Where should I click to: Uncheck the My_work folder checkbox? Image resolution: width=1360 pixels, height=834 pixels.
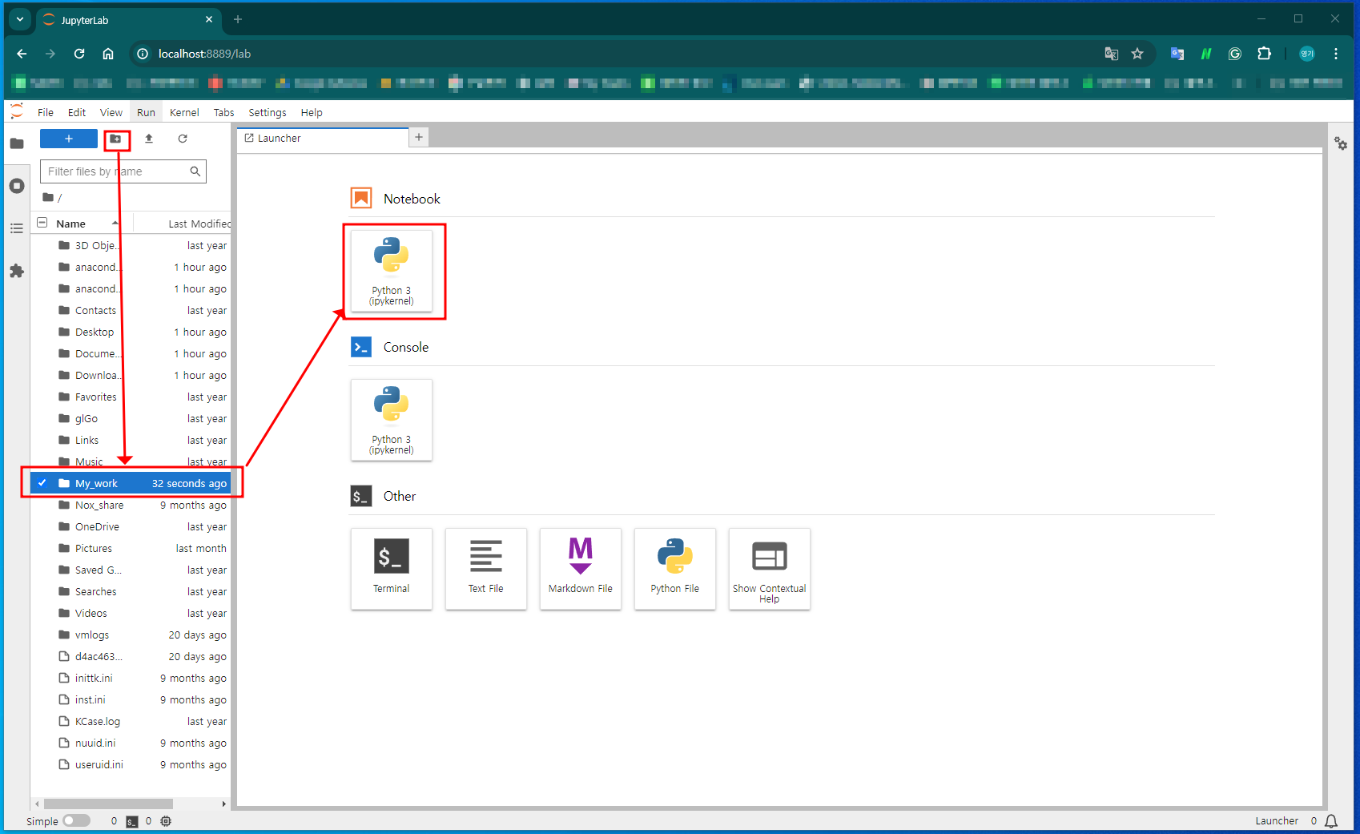(x=42, y=483)
